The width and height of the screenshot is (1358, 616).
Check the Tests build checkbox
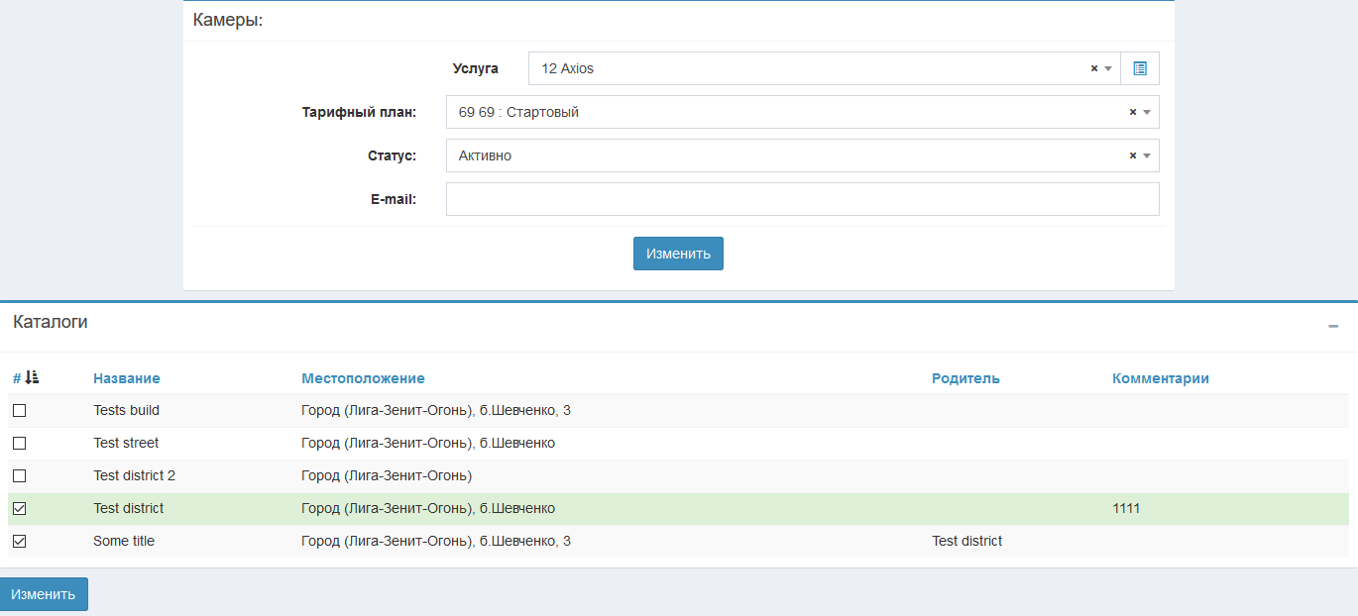click(20, 411)
